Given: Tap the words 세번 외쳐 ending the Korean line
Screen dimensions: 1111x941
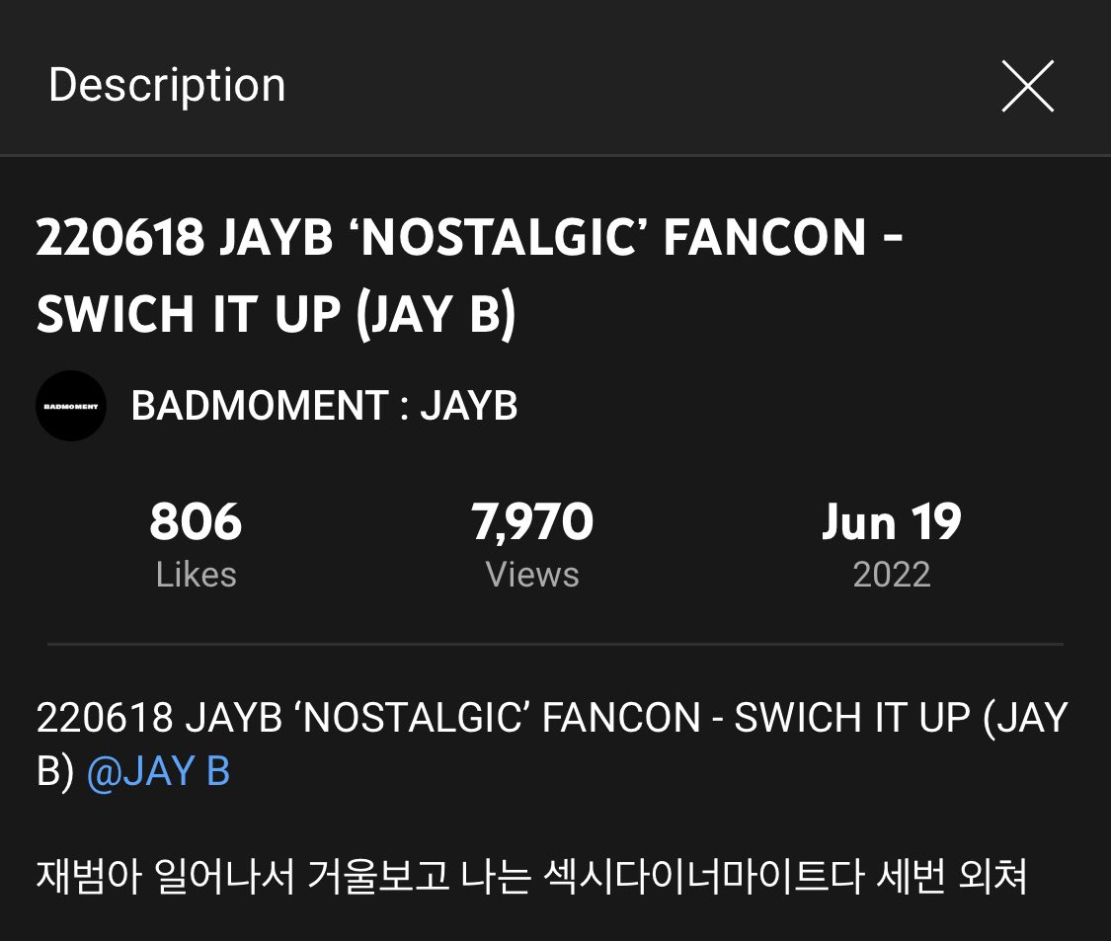Looking at the screenshot, I should (x=952, y=876).
